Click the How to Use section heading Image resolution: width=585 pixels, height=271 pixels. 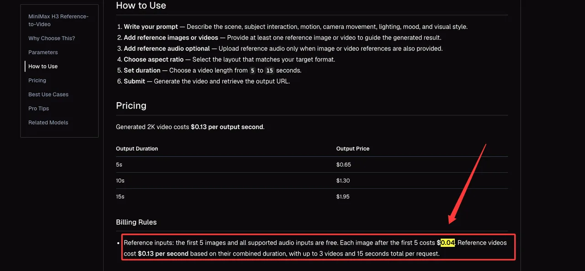[141, 6]
